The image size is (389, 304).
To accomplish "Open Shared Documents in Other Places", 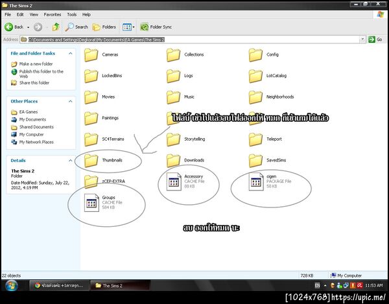I will click(x=36, y=126).
